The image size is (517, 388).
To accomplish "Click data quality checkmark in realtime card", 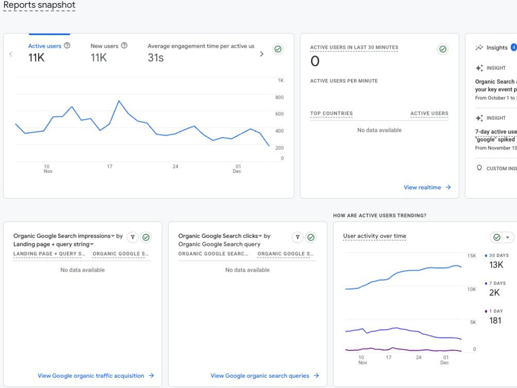I will click(x=443, y=49).
